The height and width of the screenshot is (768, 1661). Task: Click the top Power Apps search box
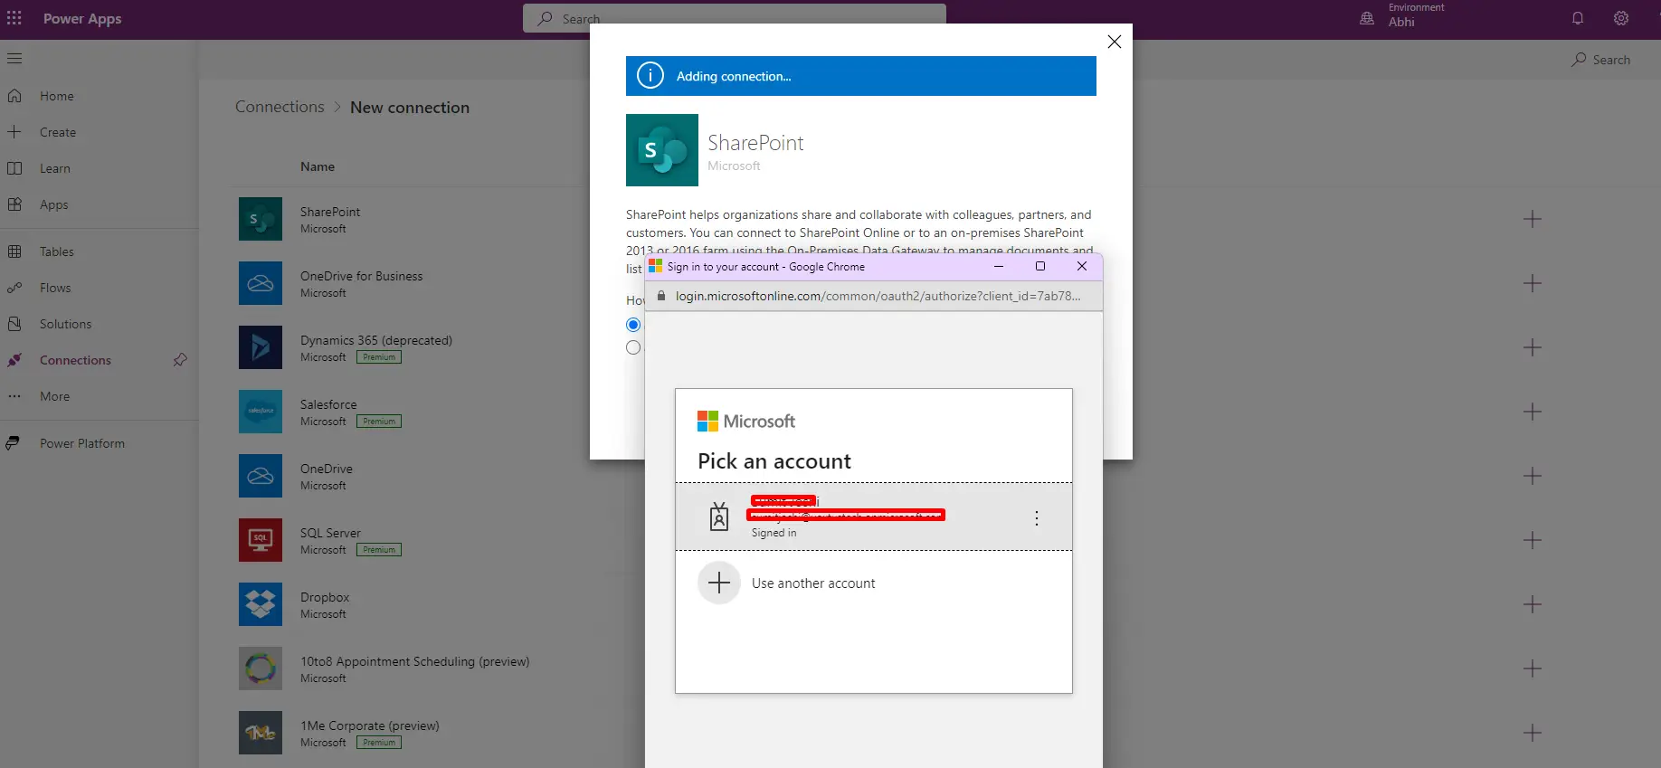[x=735, y=18]
